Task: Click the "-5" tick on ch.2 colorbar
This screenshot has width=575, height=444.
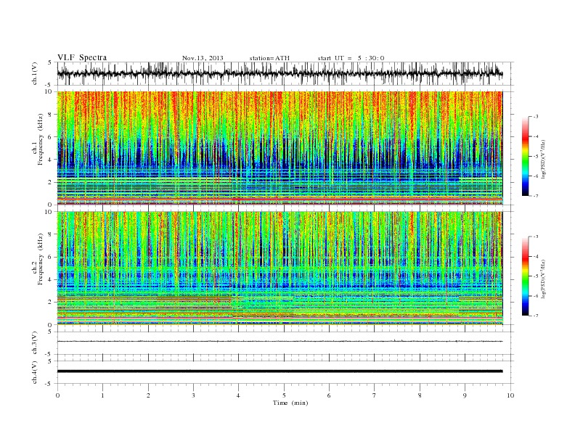Action: click(536, 276)
